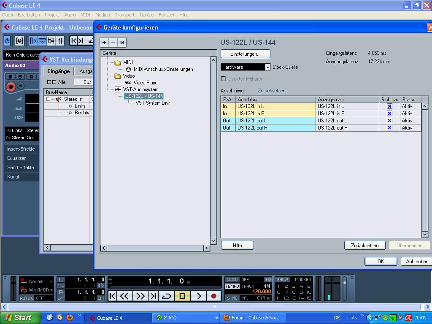This screenshot has height=324, width=432.
Task: Collapse the Stereo In bus tree
Action: pos(48,99)
